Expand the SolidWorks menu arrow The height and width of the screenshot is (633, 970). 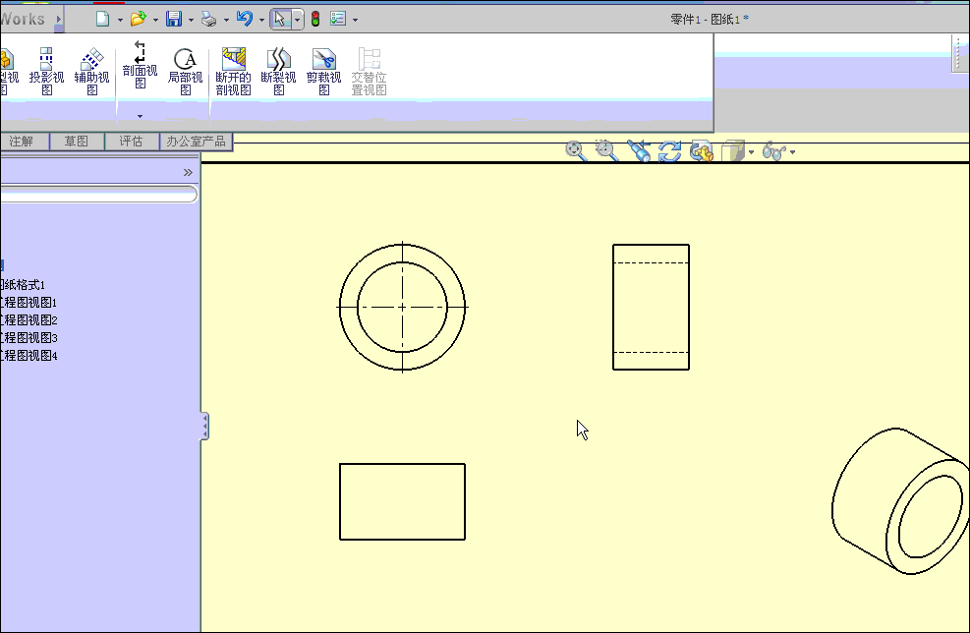(59, 20)
